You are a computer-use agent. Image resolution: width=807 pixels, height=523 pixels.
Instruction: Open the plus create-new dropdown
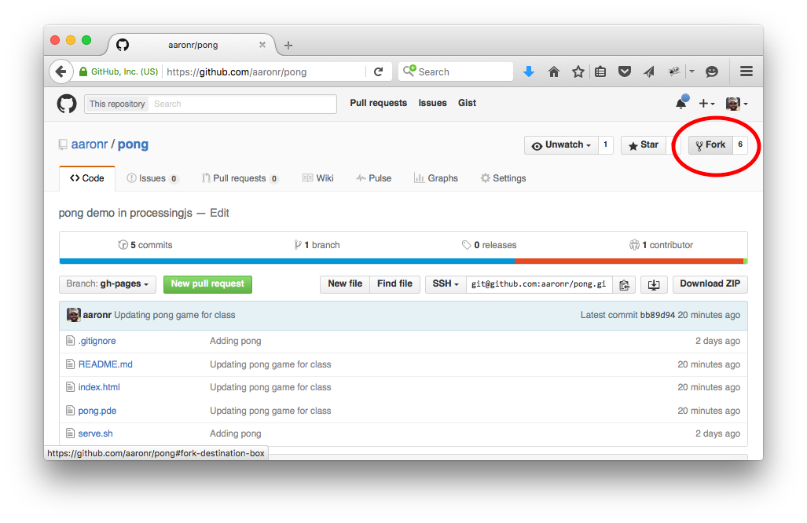pos(706,104)
